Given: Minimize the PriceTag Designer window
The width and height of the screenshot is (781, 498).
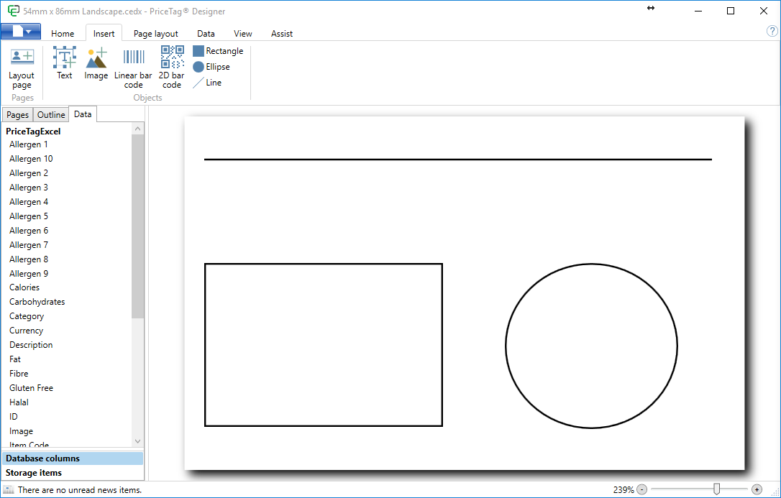Looking at the screenshot, I should (x=698, y=11).
